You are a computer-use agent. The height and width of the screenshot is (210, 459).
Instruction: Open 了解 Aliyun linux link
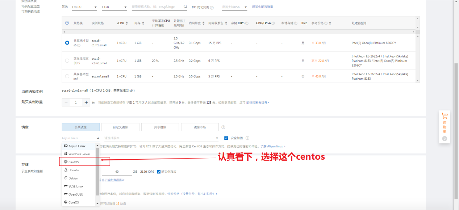click(273, 146)
